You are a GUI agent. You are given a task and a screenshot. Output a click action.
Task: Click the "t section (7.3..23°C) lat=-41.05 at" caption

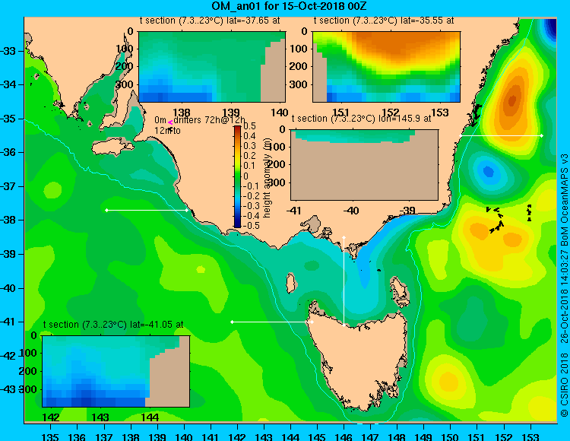coord(113,325)
